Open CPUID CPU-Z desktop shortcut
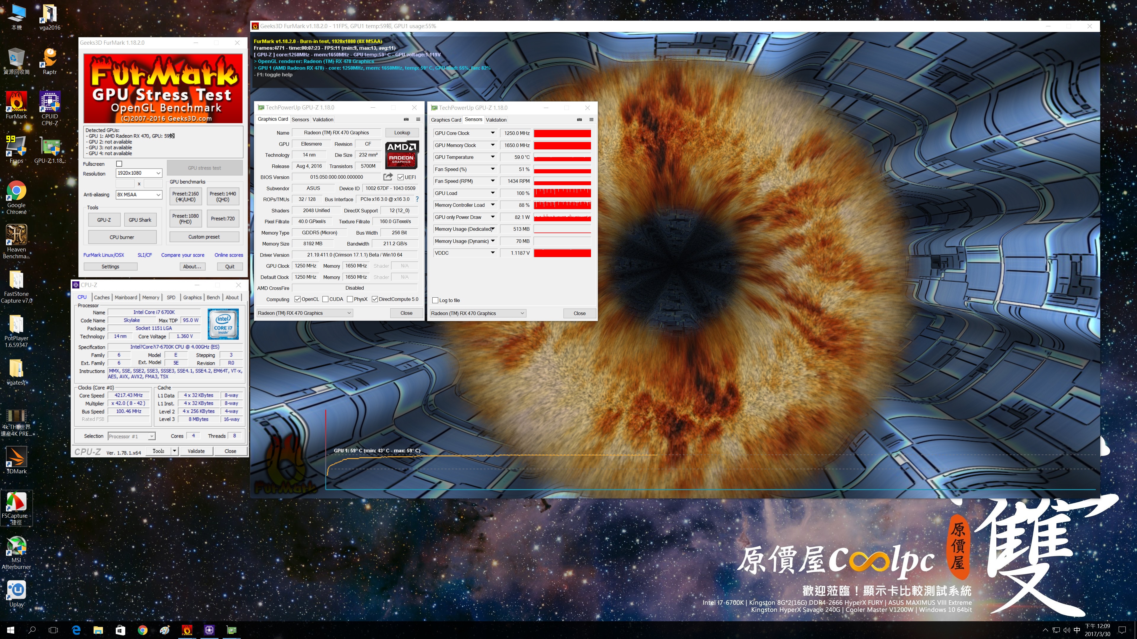1137x639 pixels. click(50, 108)
